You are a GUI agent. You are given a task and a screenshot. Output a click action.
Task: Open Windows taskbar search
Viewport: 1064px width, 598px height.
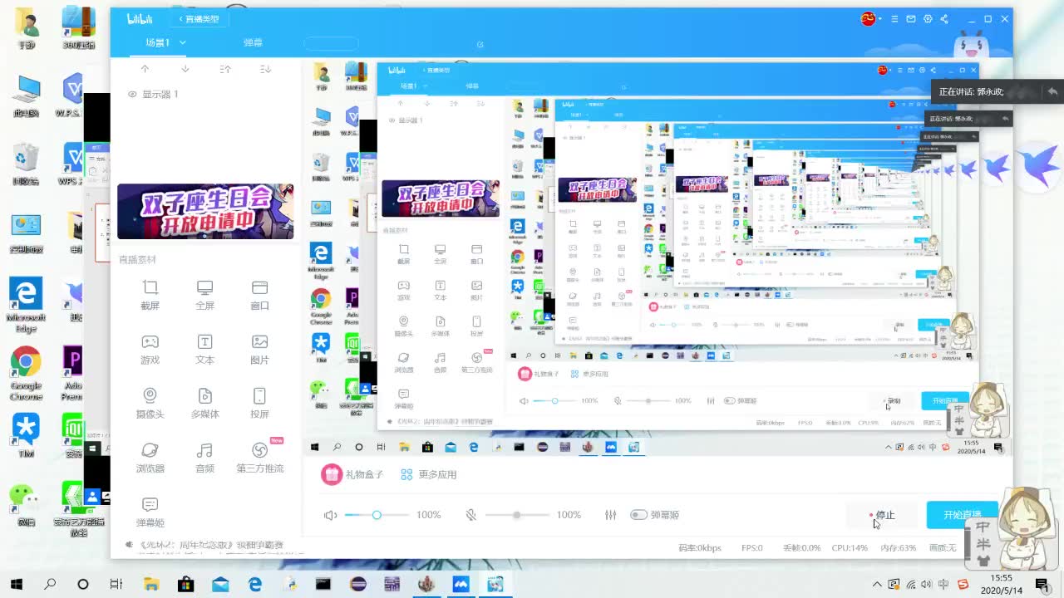tap(50, 584)
